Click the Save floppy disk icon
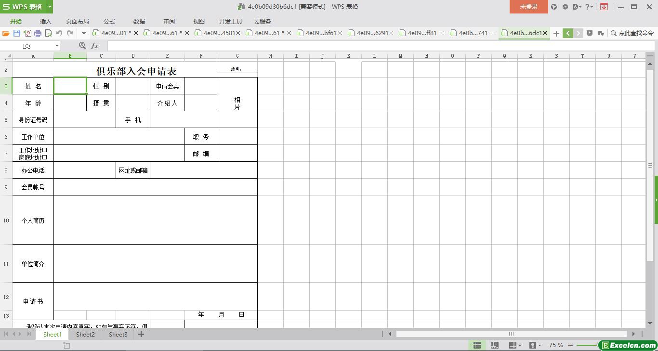Screen dimensions: 658x351 click(x=17, y=33)
